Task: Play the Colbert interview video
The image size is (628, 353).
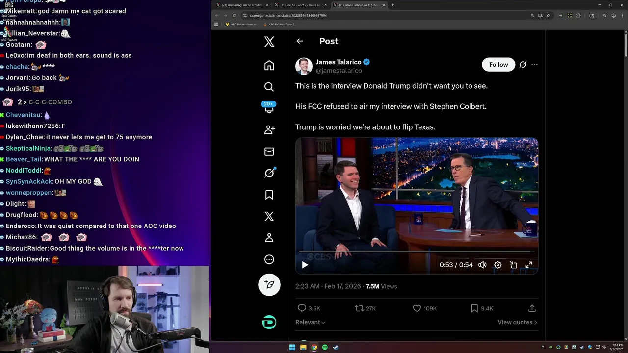Action: [x=305, y=265]
